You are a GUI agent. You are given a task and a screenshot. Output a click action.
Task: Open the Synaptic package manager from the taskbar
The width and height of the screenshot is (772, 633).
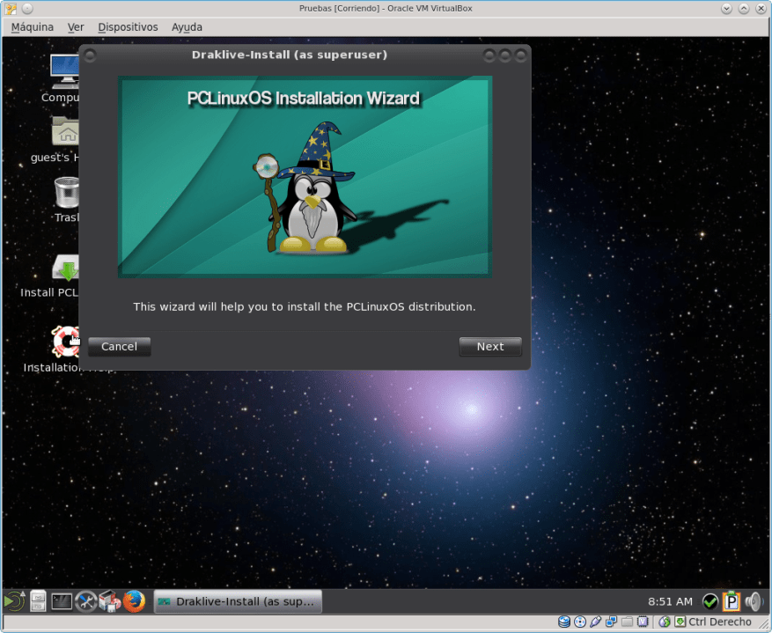(x=110, y=601)
